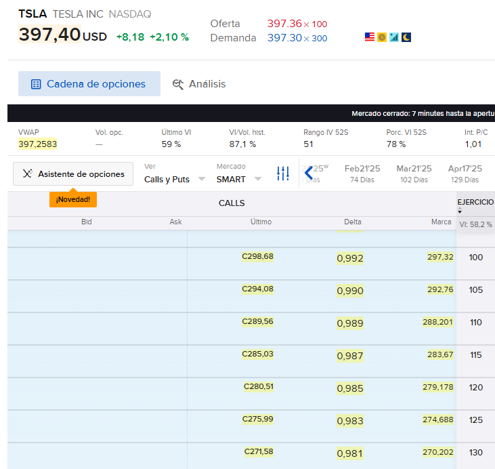Select strike price 125 row
Image resolution: width=495 pixels, height=469 pixels.
coord(476,420)
